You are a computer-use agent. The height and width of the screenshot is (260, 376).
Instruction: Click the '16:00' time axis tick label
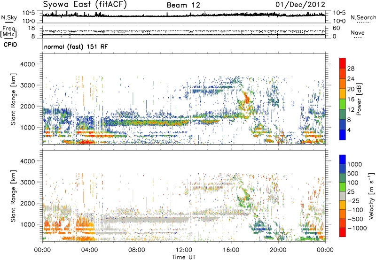pos(231,250)
